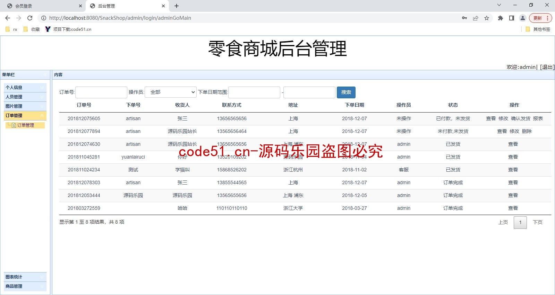555x295 pixels.
Task: Focus start date of 下单日期范围
Action: coord(254,92)
